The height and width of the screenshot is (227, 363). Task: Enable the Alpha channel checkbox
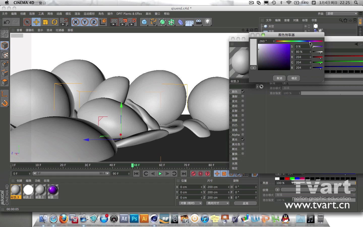pos(243,135)
